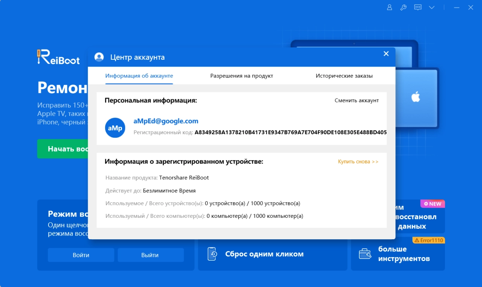
Task: Click 0 компьютер(а) / 1000 компьютер(а) value
Action: pyautogui.click(x=255, y=216)
